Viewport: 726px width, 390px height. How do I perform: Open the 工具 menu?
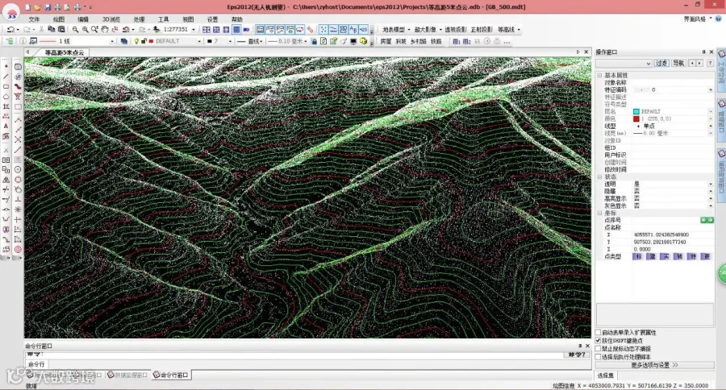click(164, 19)
